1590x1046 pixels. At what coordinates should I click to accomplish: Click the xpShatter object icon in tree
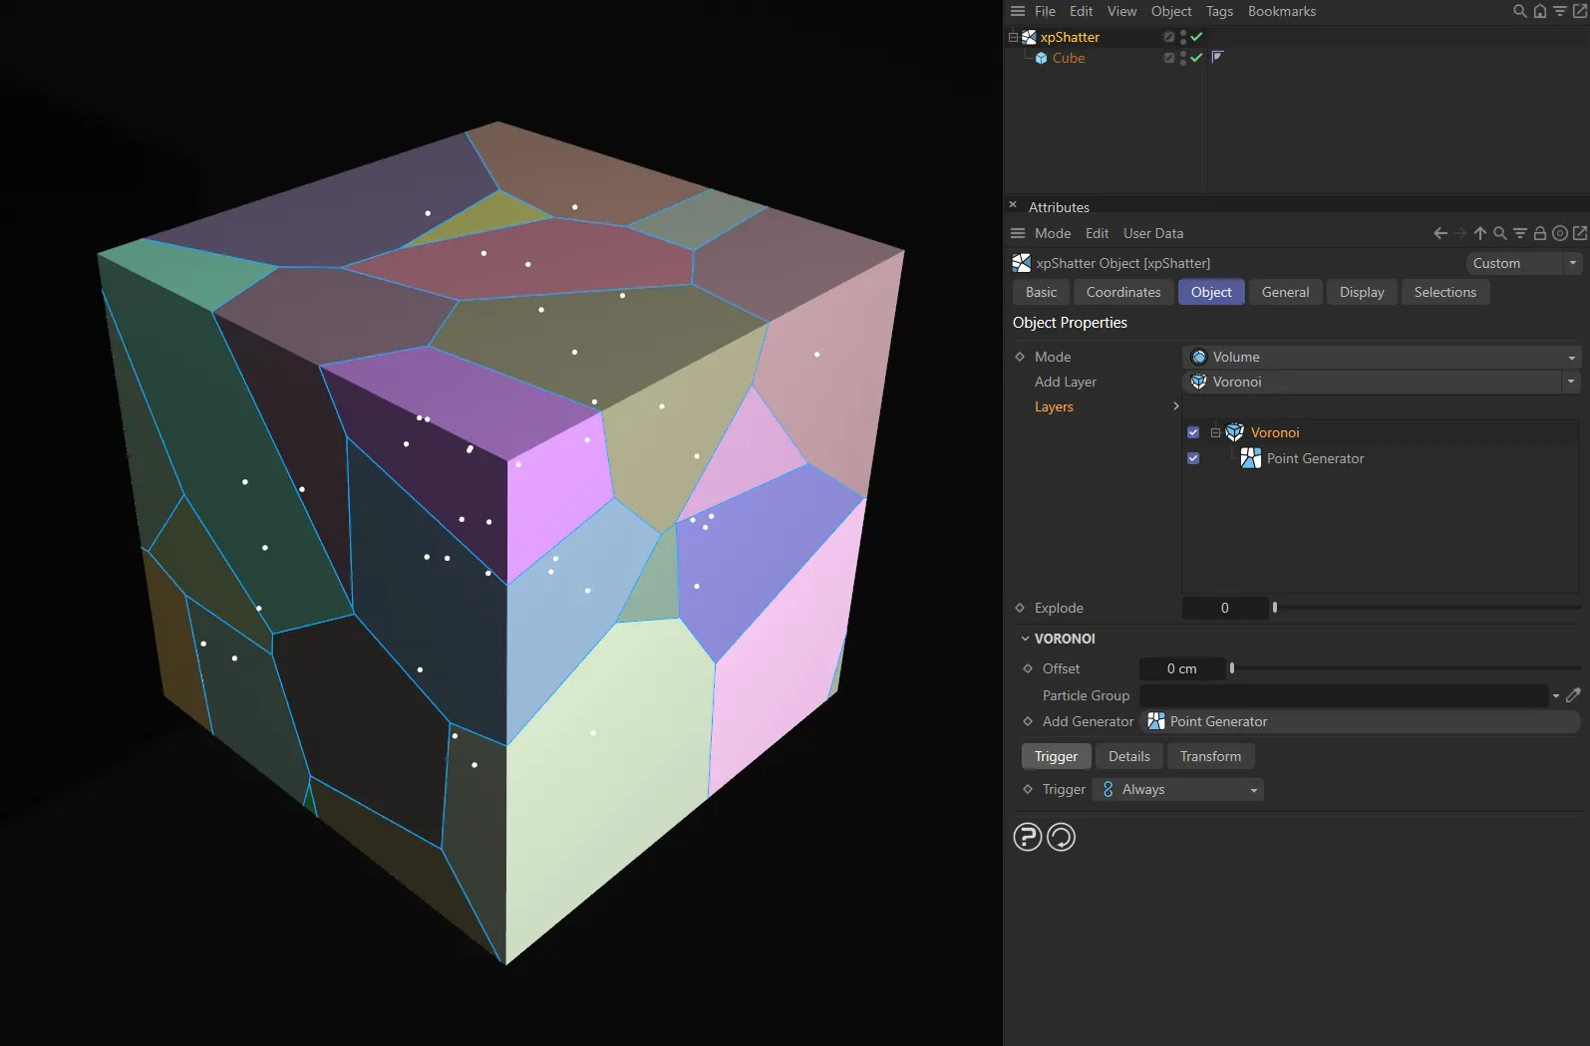coord(1029,37)
